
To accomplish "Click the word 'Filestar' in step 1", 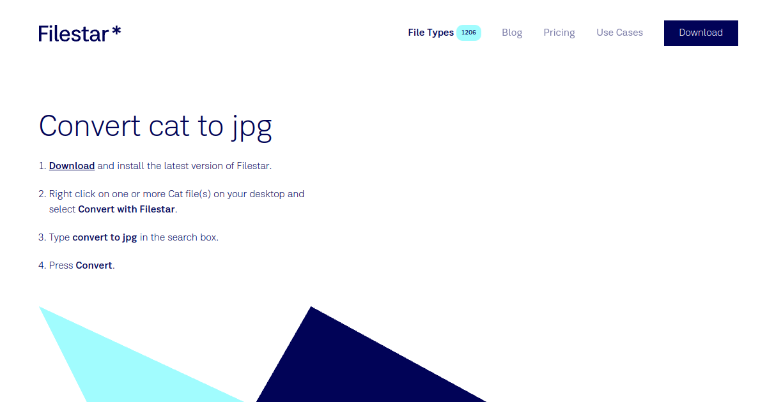I will [x=253, y=165].
